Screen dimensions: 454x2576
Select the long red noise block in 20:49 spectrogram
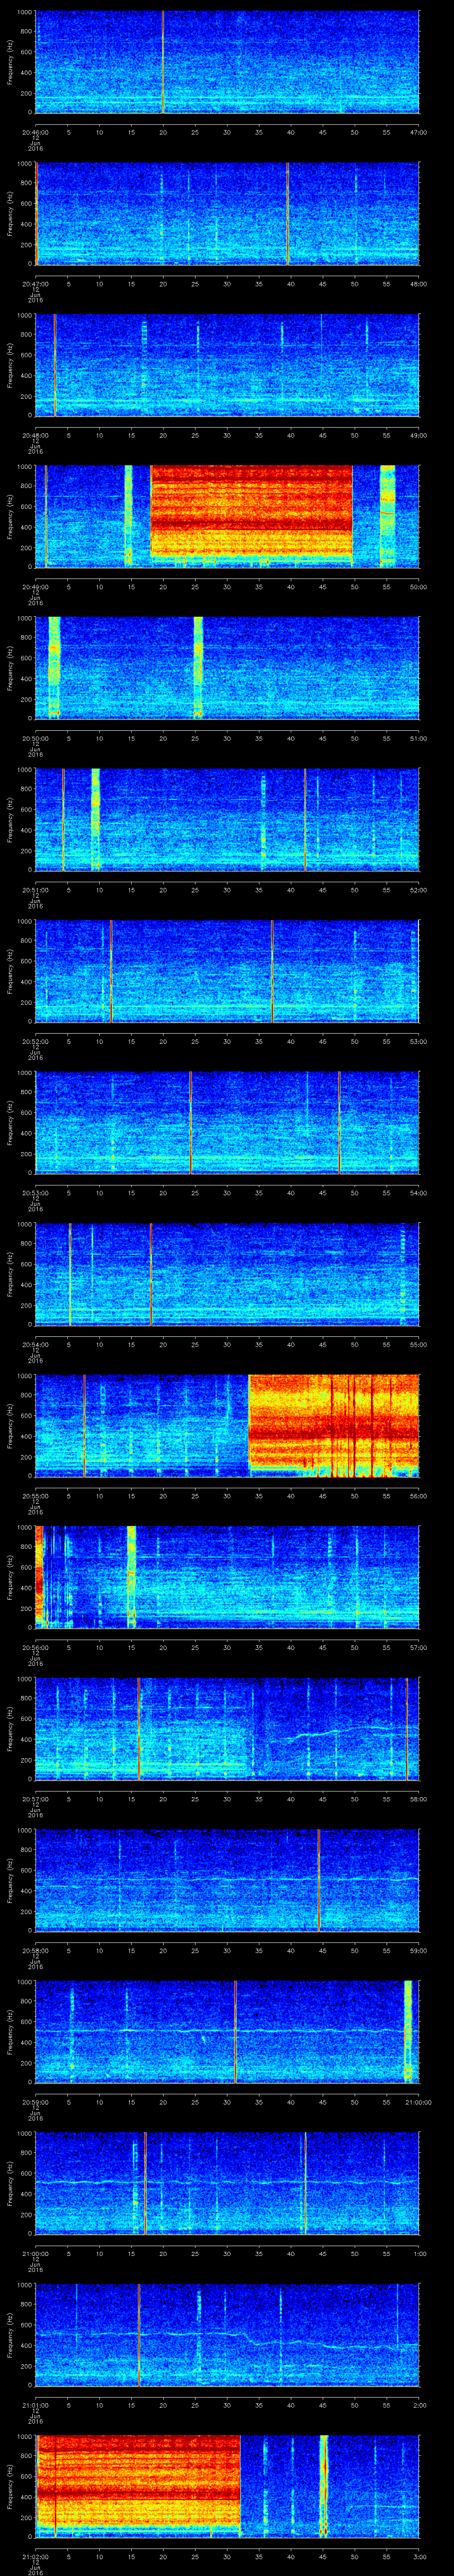tap(251, 510)
